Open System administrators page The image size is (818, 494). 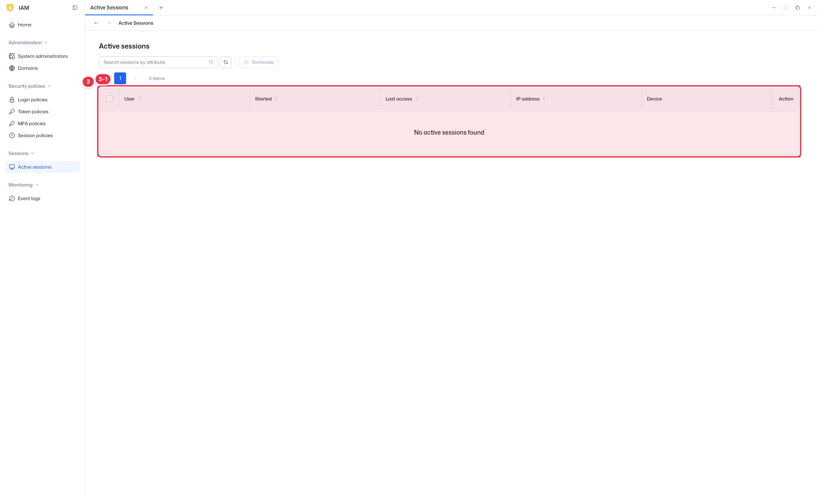42,56
